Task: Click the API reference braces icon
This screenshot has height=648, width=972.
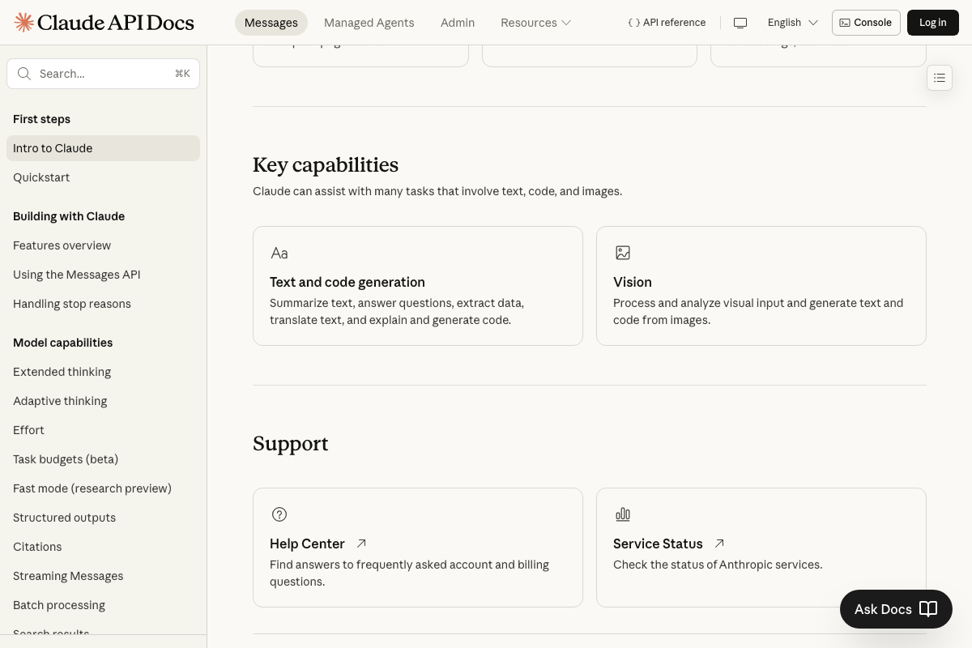Action: point(634,23)
